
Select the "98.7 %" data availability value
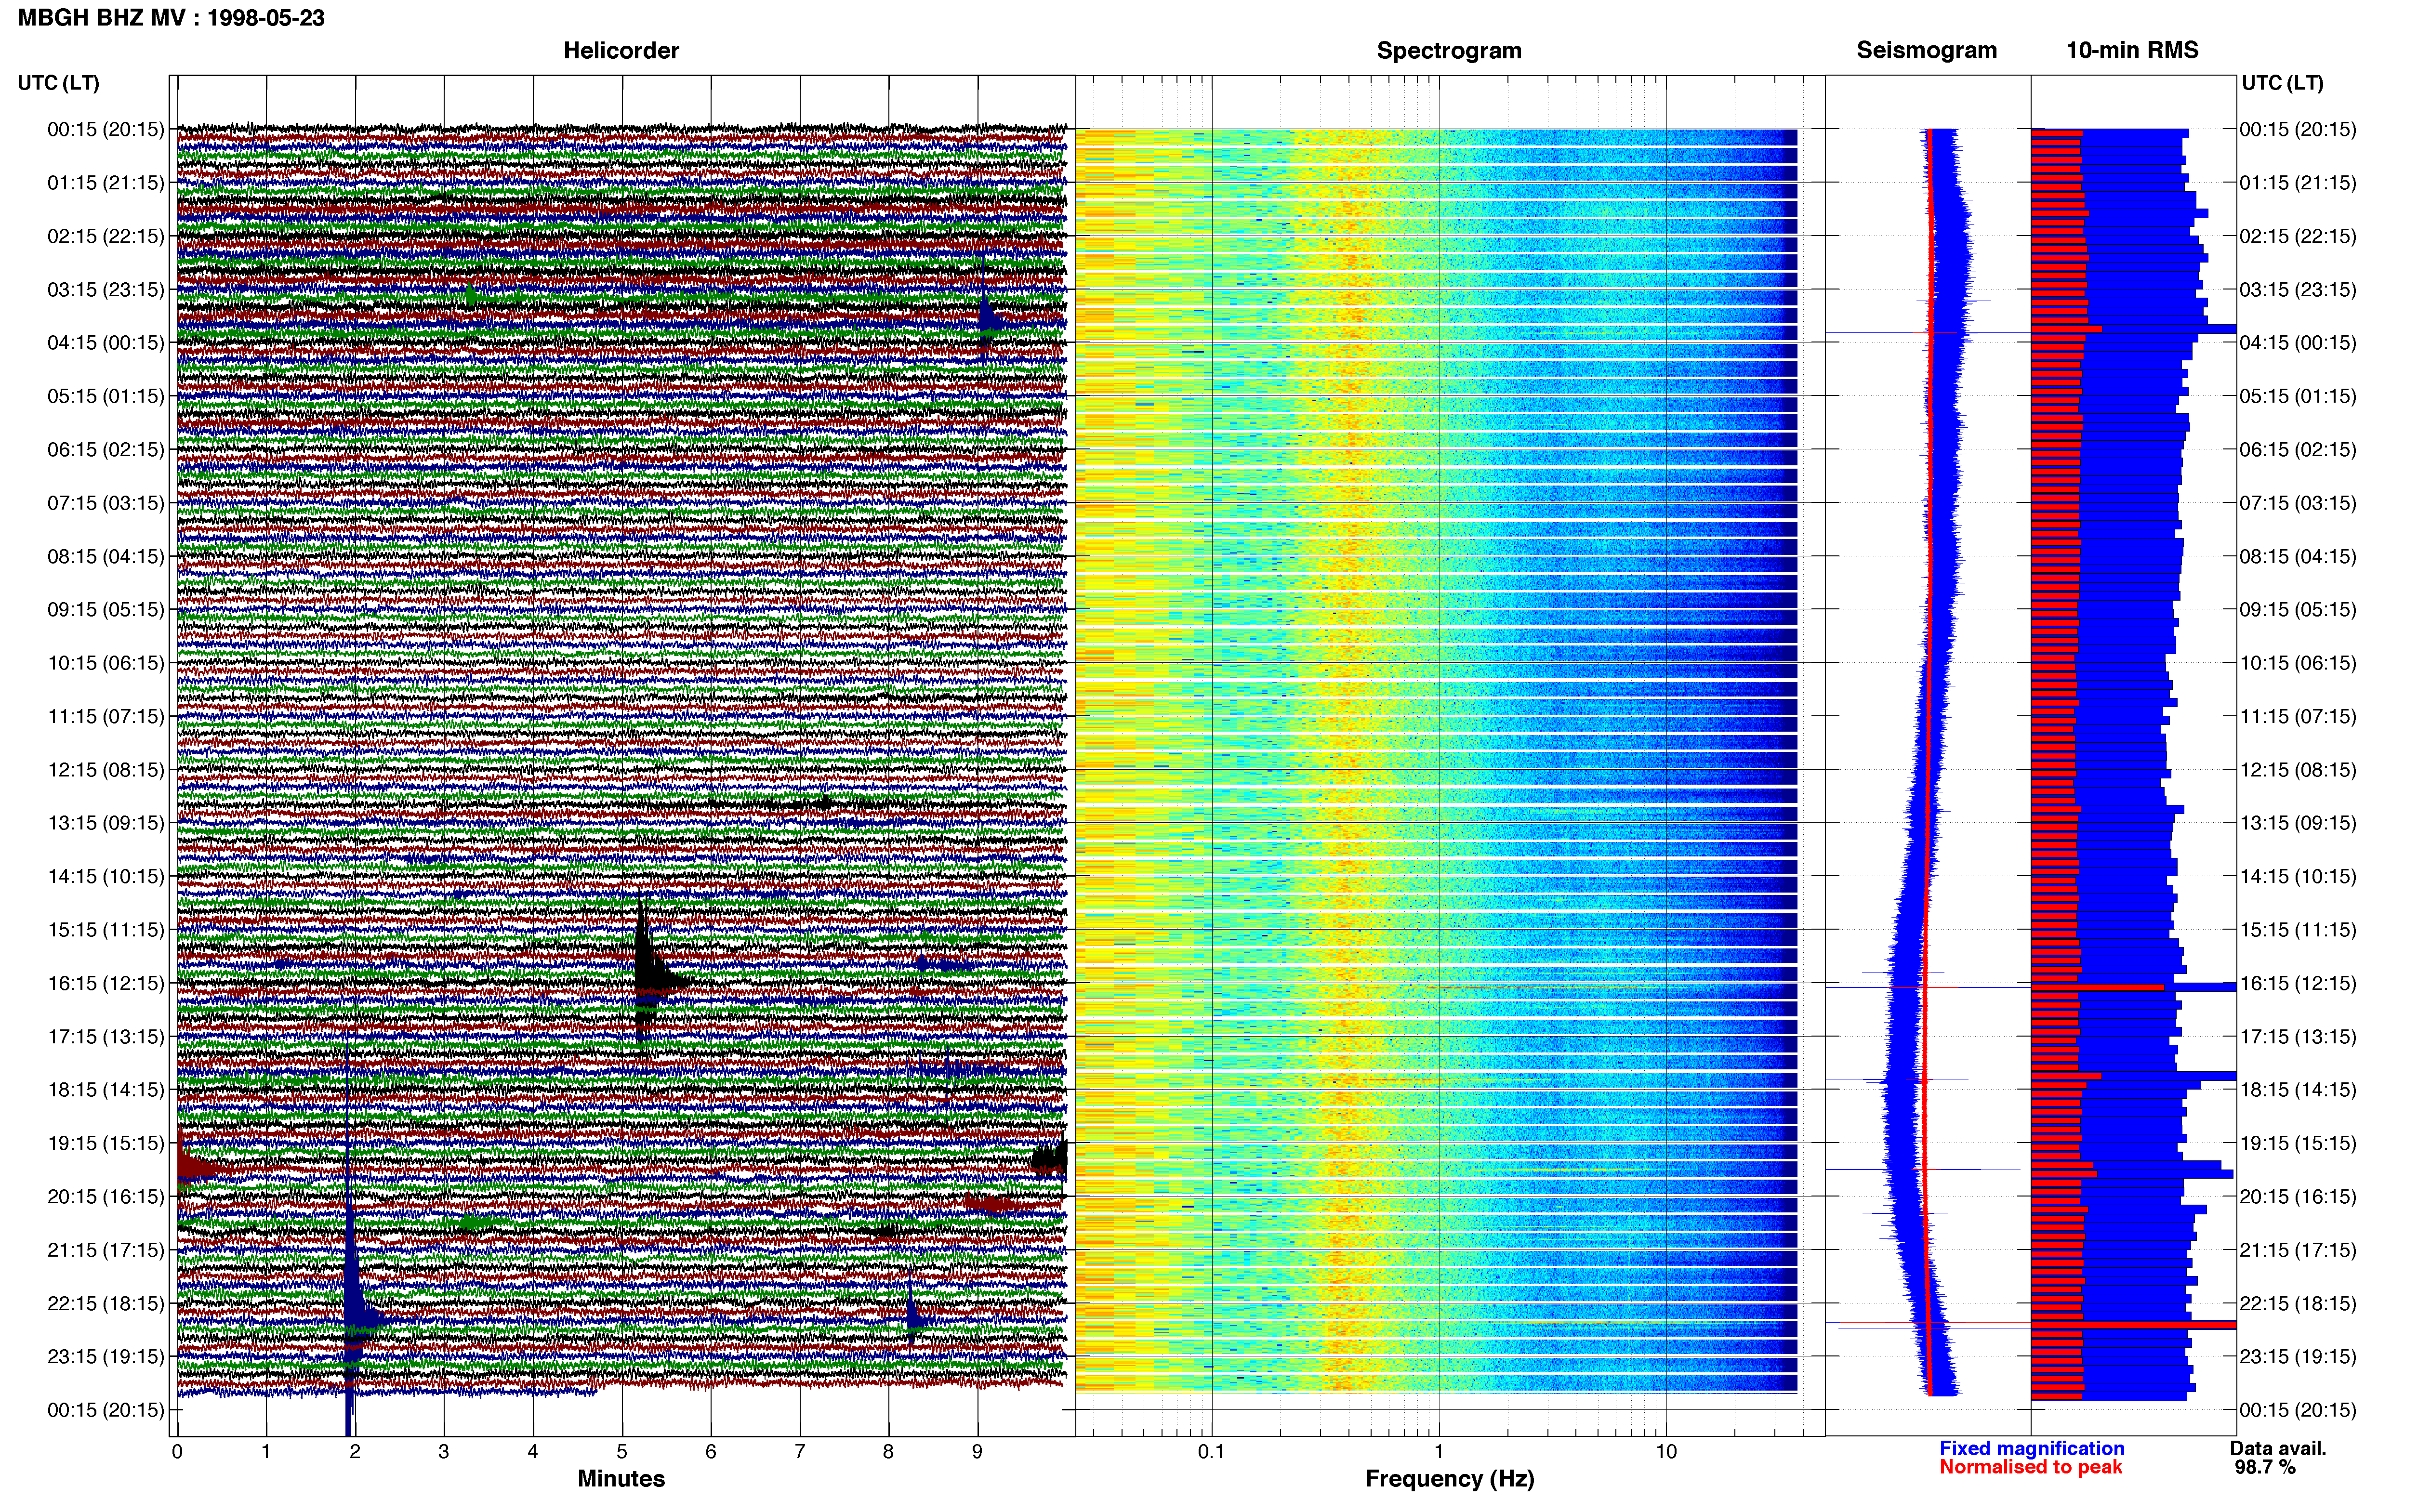click(x=2265, y=1467)
